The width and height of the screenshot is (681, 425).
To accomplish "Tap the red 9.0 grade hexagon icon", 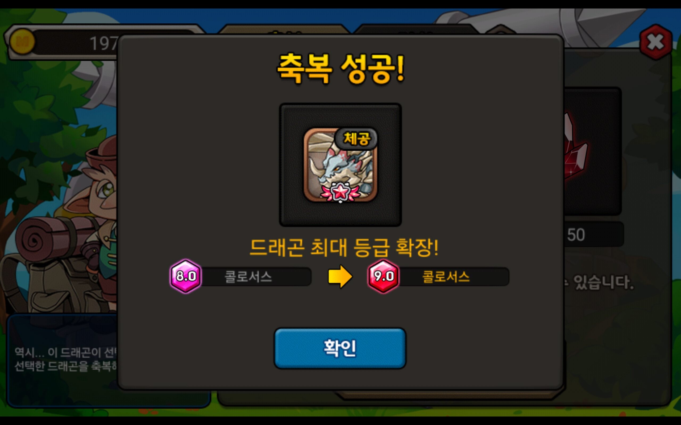I will [x=383, y=276].
